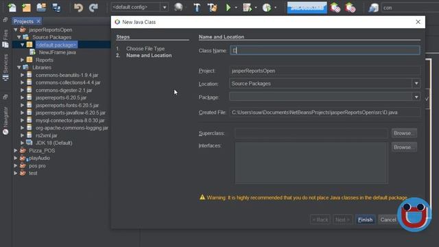Click the jasperreports-fonts-6.20.5.jar jar icon

(29, 105)
